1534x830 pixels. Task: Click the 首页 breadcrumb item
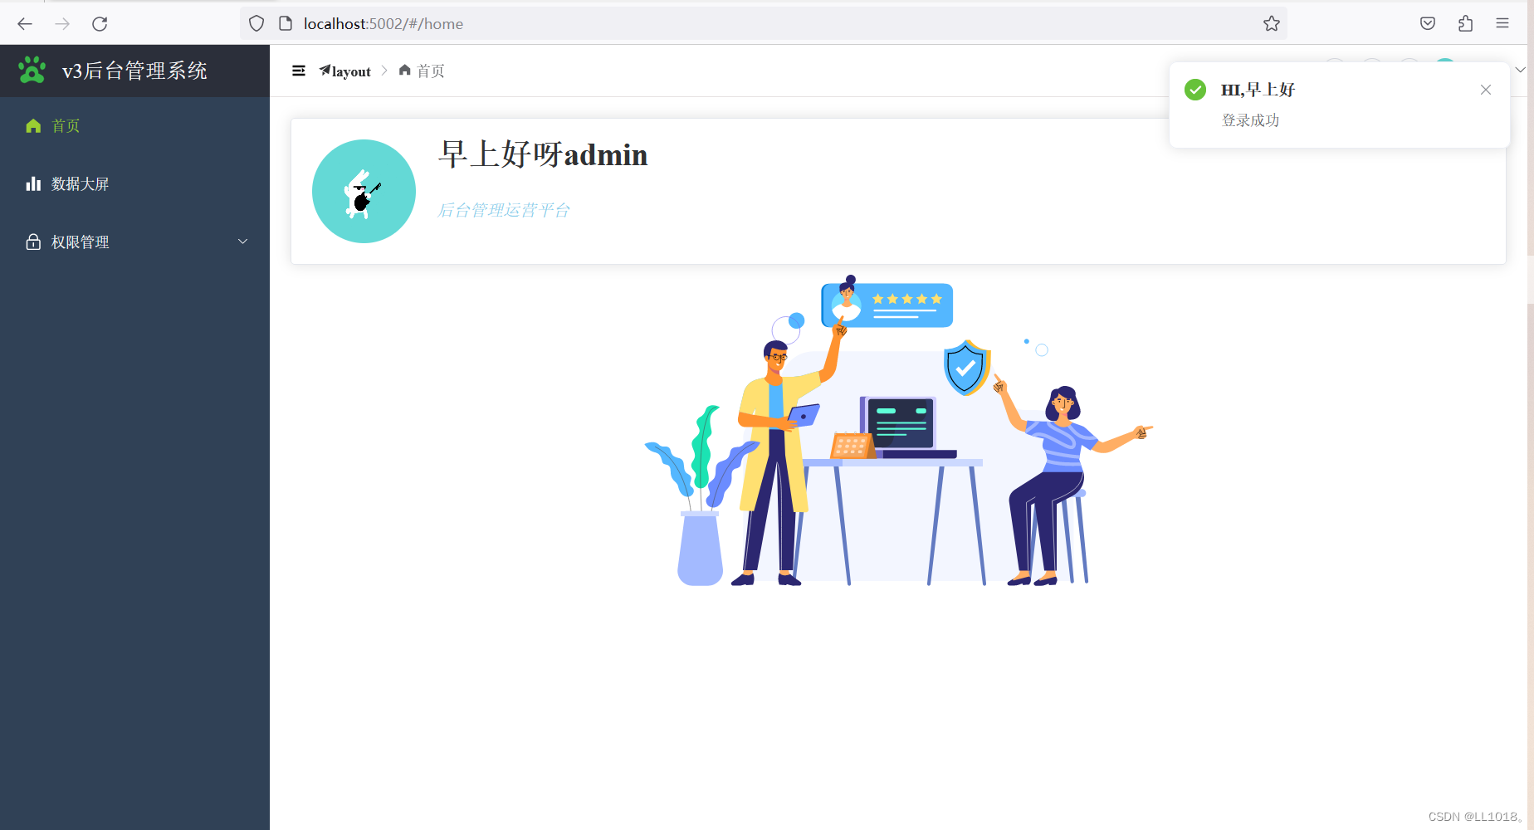(422, 71)
